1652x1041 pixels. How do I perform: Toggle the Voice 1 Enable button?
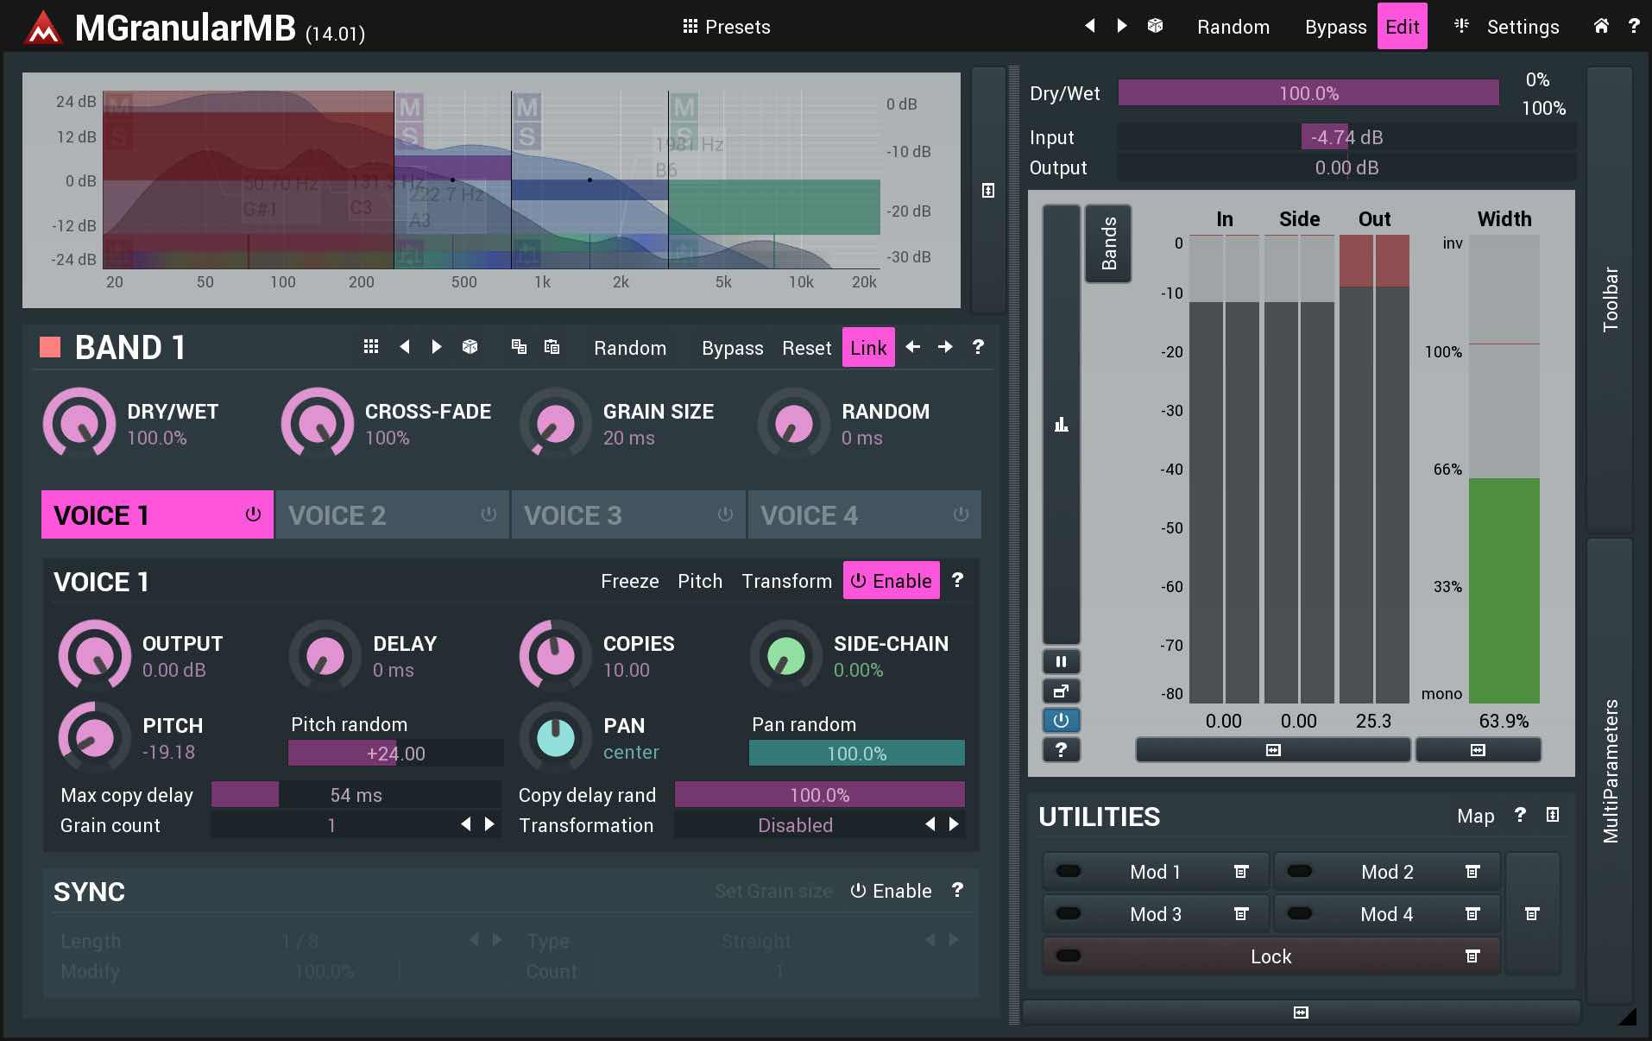coord(891,581)
